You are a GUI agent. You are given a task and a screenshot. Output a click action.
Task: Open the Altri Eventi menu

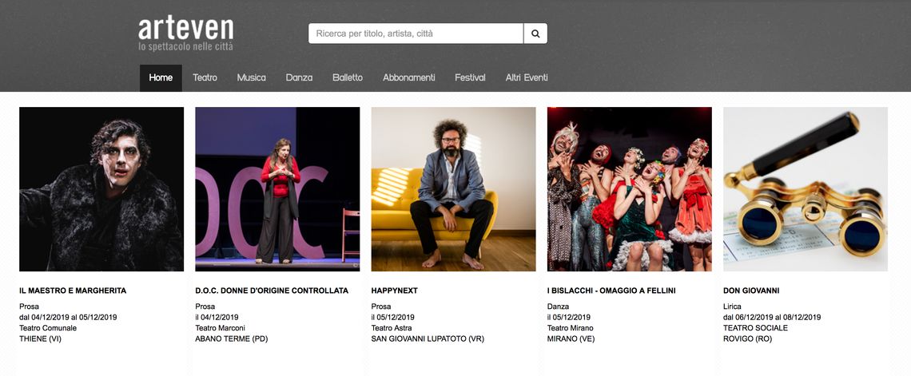[527, 78]
